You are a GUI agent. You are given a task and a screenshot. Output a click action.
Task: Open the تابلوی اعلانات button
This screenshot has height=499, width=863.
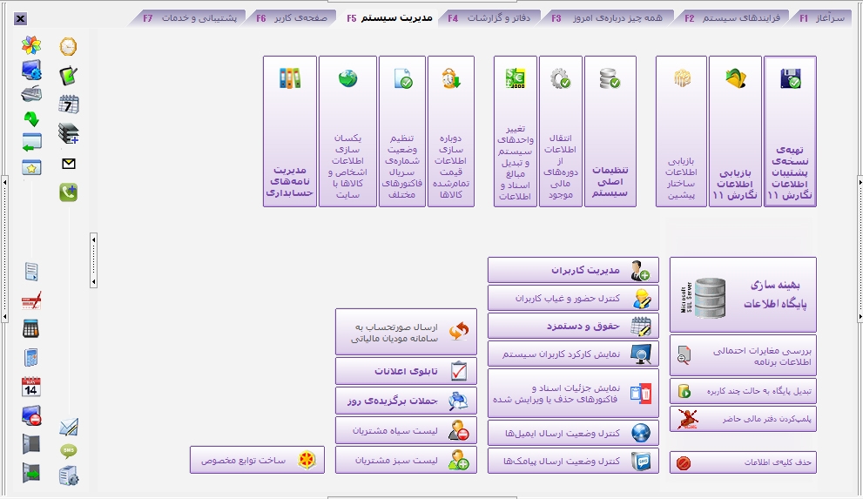(x=406, y=371)
